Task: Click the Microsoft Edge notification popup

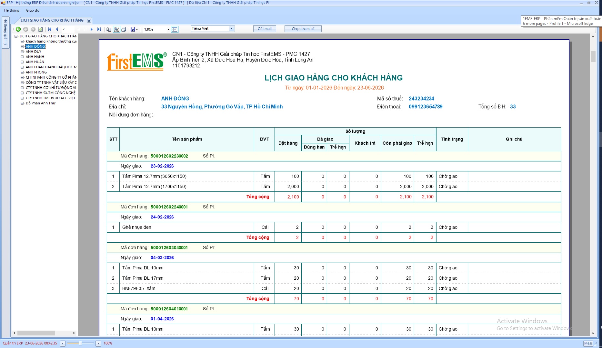Action: click(x=561, y=21)
